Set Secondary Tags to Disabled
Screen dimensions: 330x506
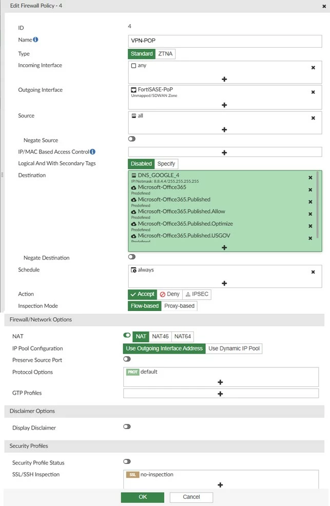(141, 164)
